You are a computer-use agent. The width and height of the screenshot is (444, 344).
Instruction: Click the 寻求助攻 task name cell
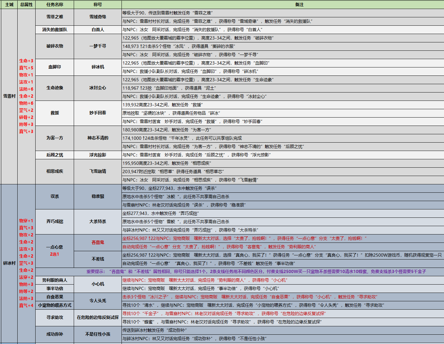click(x=55, y=318)
